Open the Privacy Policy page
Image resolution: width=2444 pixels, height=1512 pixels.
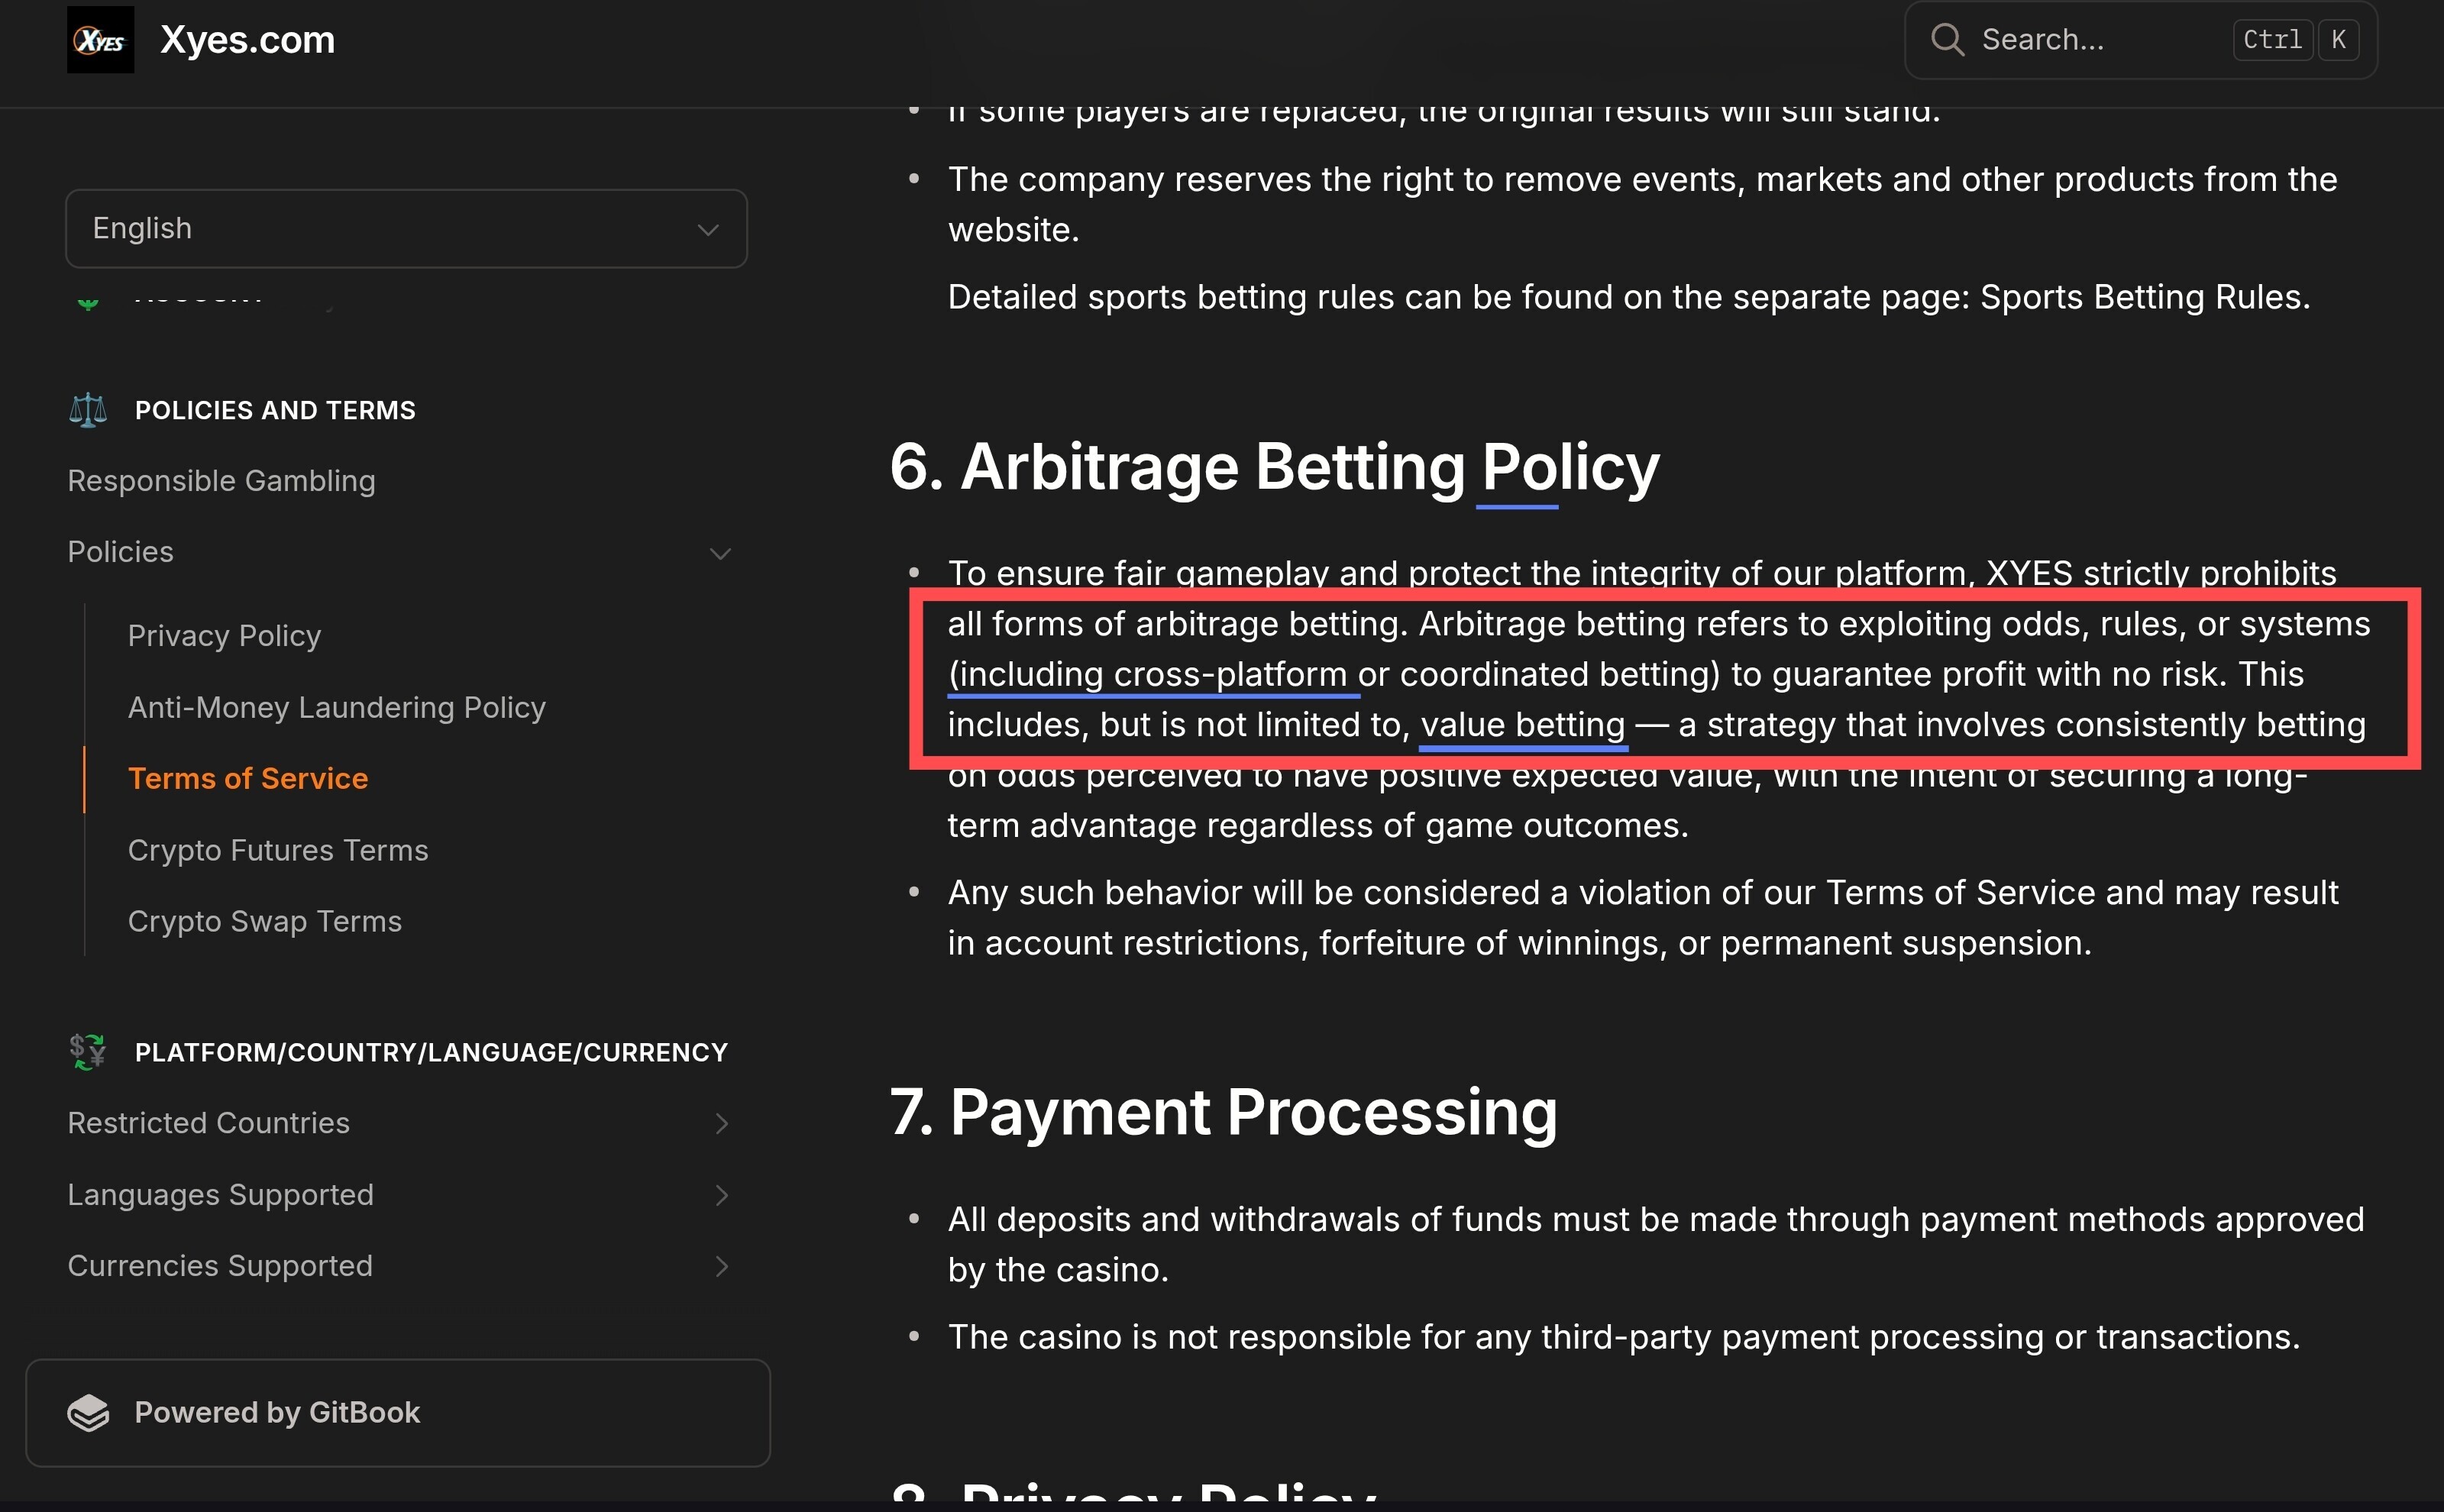point(224,636)
